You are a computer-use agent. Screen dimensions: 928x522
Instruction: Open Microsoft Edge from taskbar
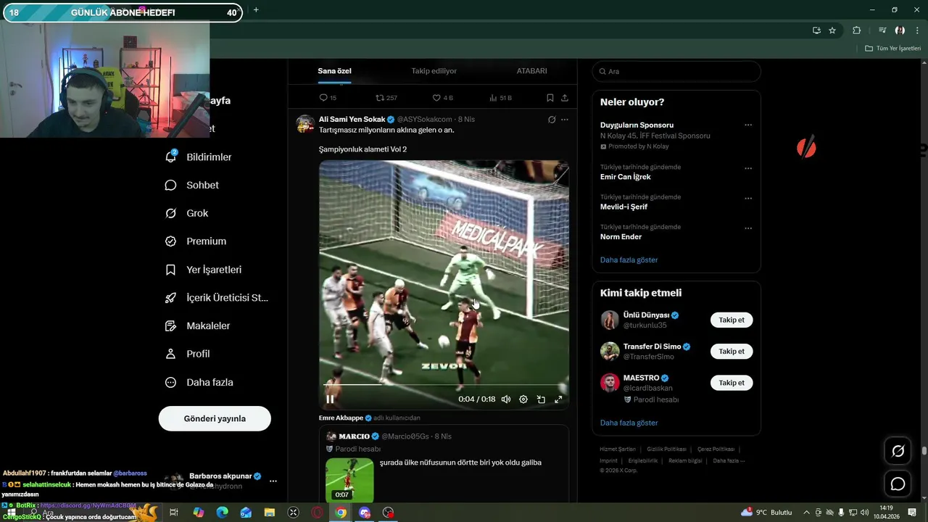222,513
